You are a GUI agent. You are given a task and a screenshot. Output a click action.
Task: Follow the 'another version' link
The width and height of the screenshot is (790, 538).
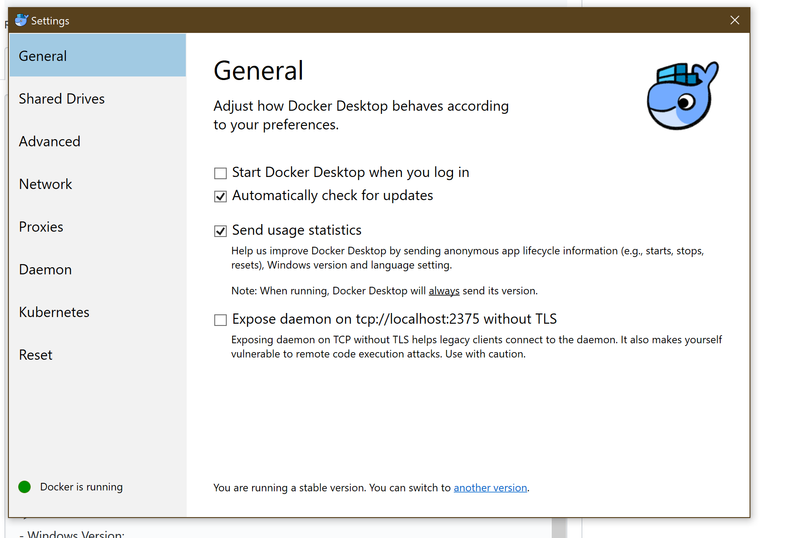point(490,488)
